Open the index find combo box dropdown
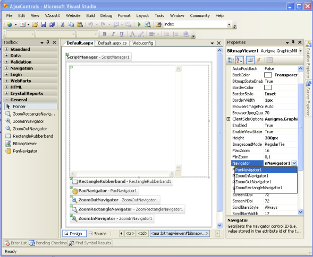 click(x=229, y=24)
